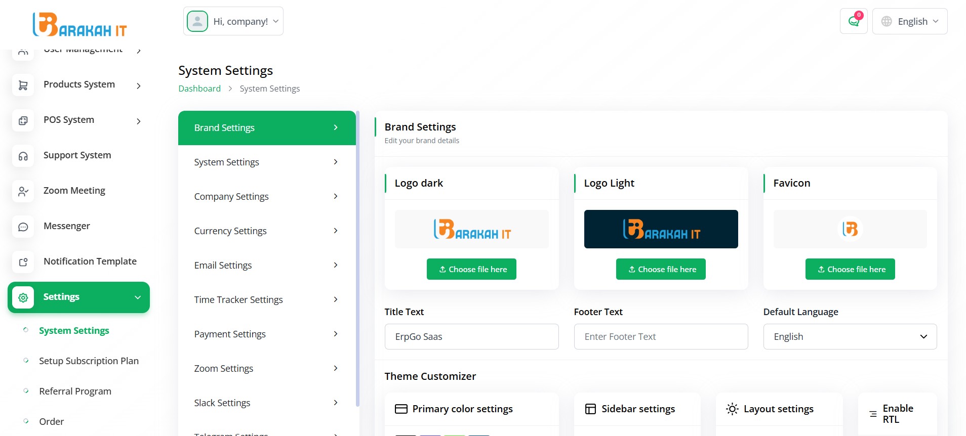
Task: Click Choose file here under Favicon
Action: point(850,269)
